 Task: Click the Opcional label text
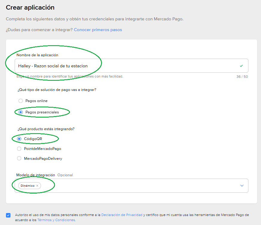coord(65,175)
